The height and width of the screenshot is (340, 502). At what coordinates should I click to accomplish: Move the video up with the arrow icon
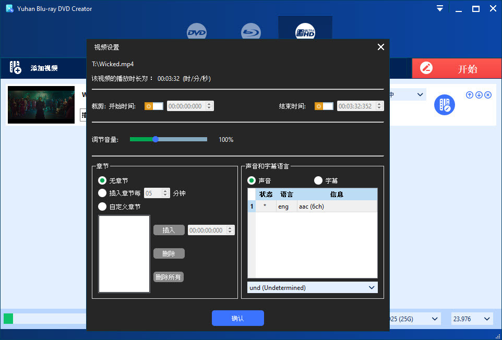(x=470, y=95)
